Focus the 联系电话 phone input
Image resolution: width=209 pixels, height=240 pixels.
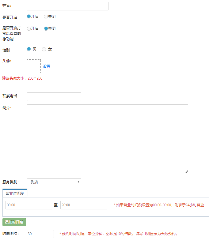tap(54, 97)
